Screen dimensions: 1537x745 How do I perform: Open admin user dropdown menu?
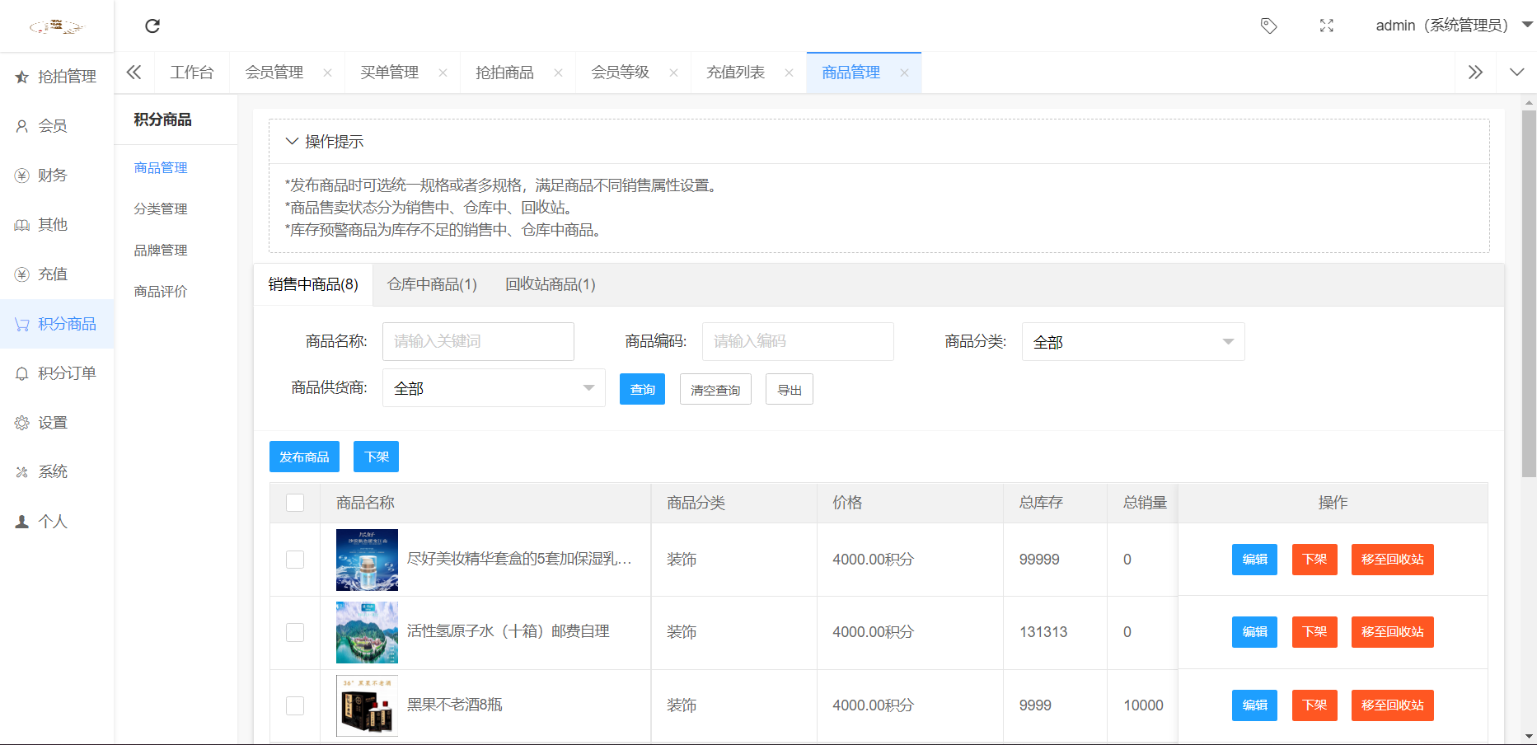[1454, 26]
